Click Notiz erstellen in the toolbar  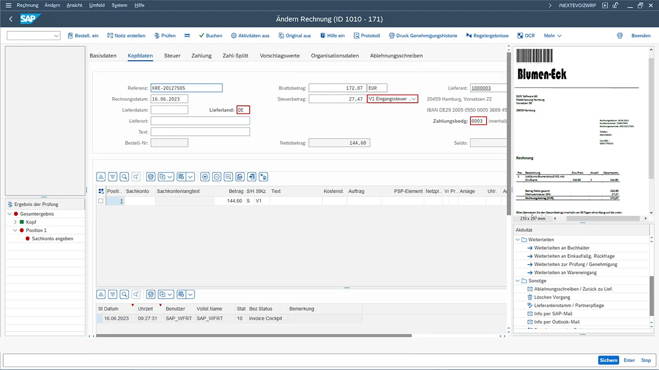(x=126, y=35)
